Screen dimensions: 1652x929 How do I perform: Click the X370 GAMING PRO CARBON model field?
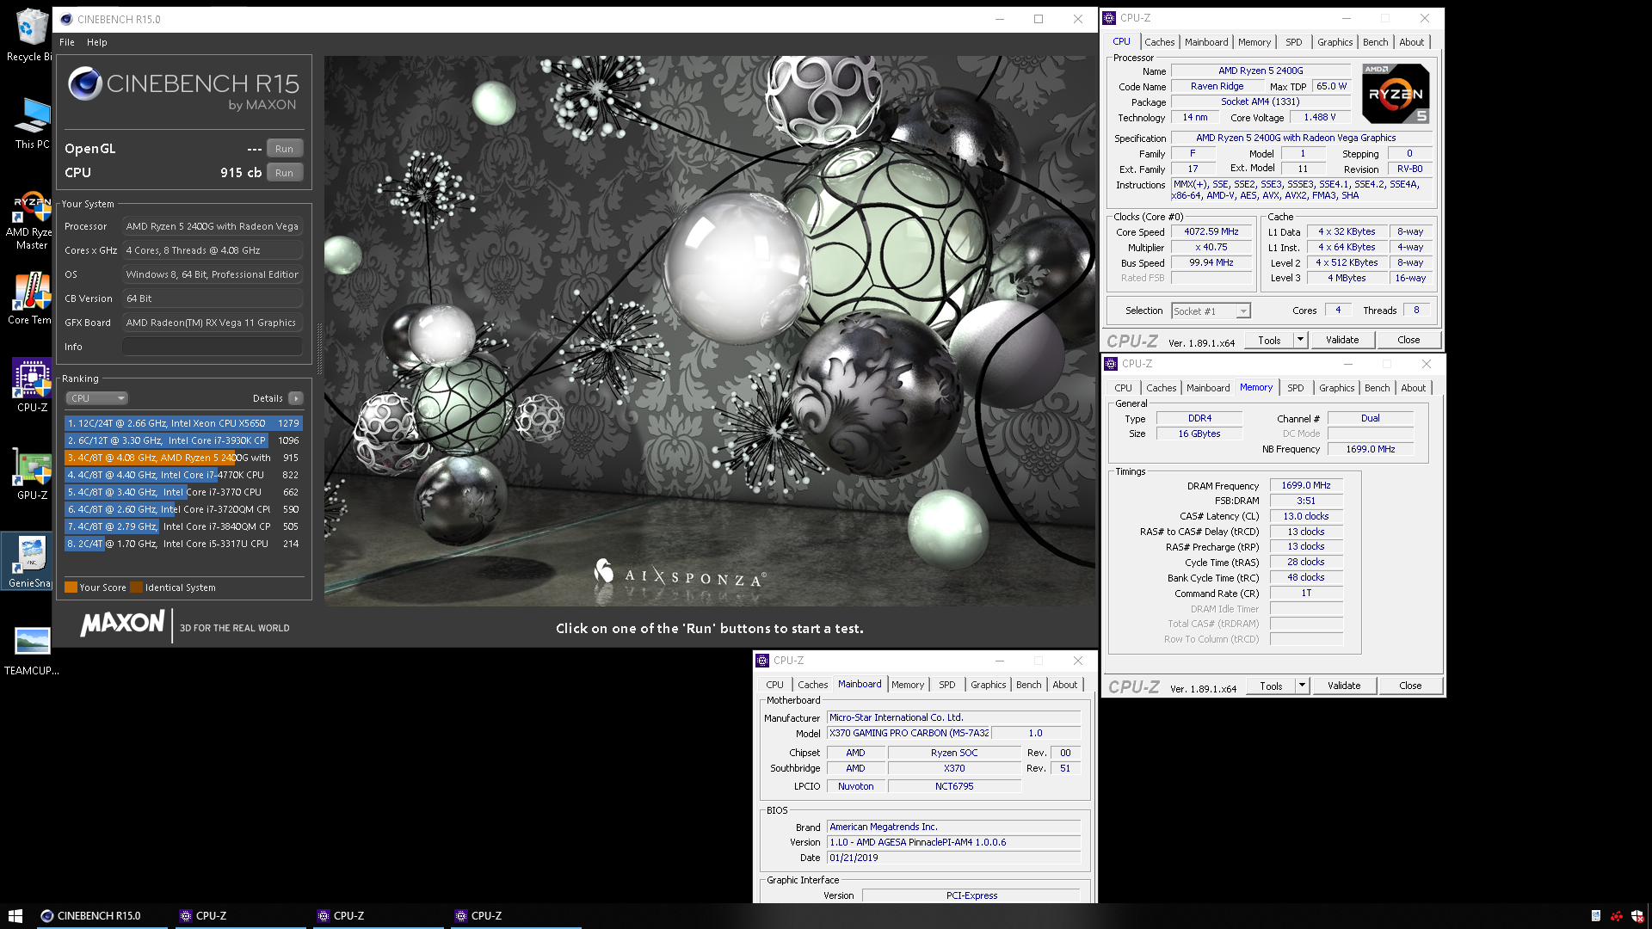tap(909, 734)
